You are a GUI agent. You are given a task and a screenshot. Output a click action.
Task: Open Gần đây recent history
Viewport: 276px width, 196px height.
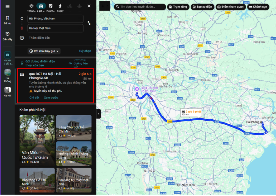coord(7,36)
